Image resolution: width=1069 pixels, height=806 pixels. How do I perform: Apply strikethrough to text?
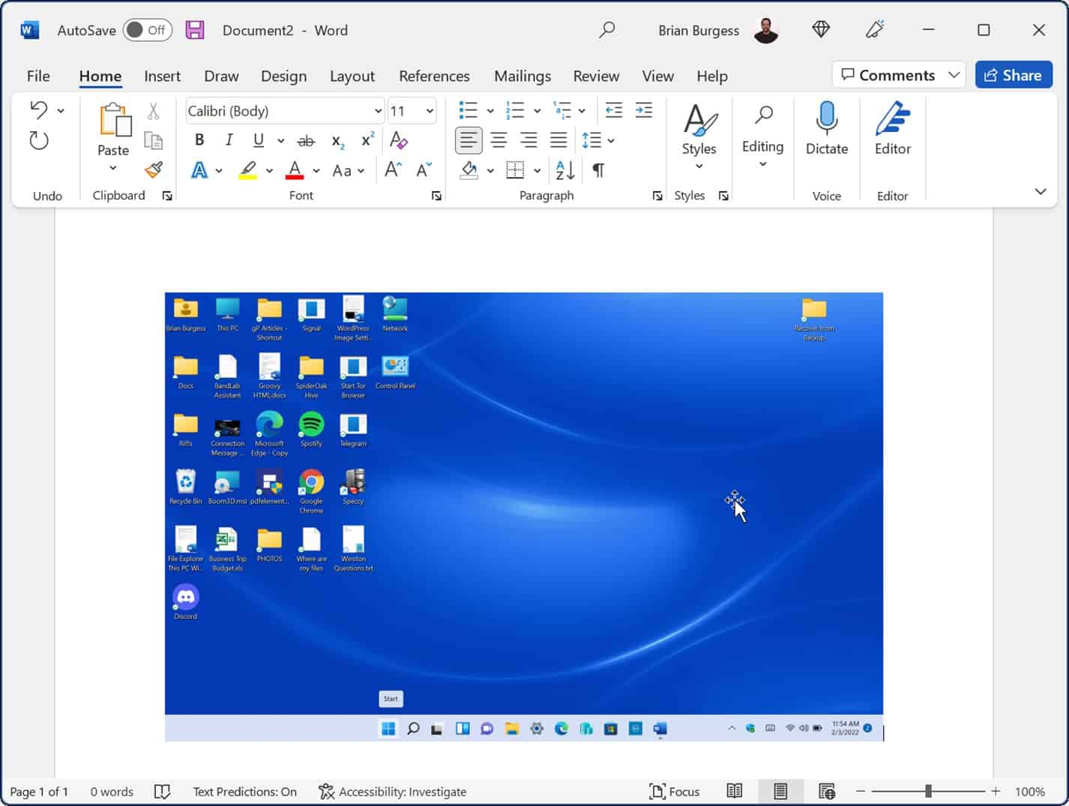pos(306,140)
